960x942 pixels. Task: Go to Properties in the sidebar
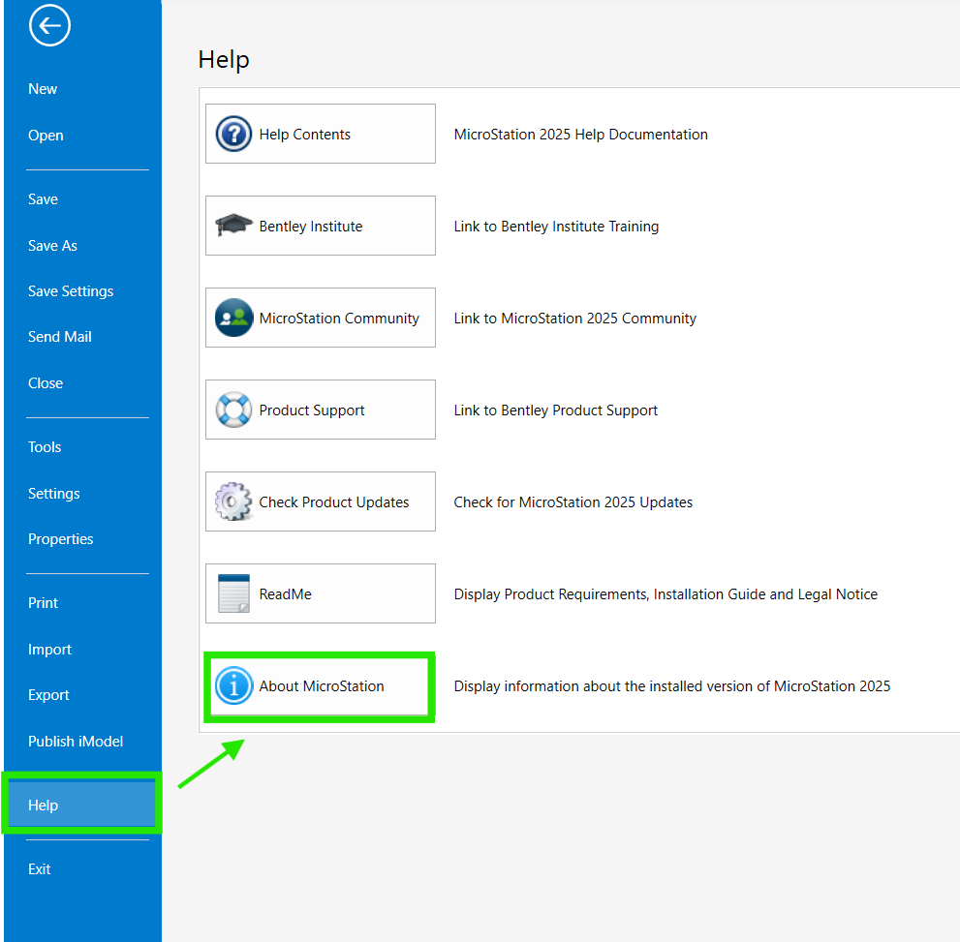click(x=61, y=539)
